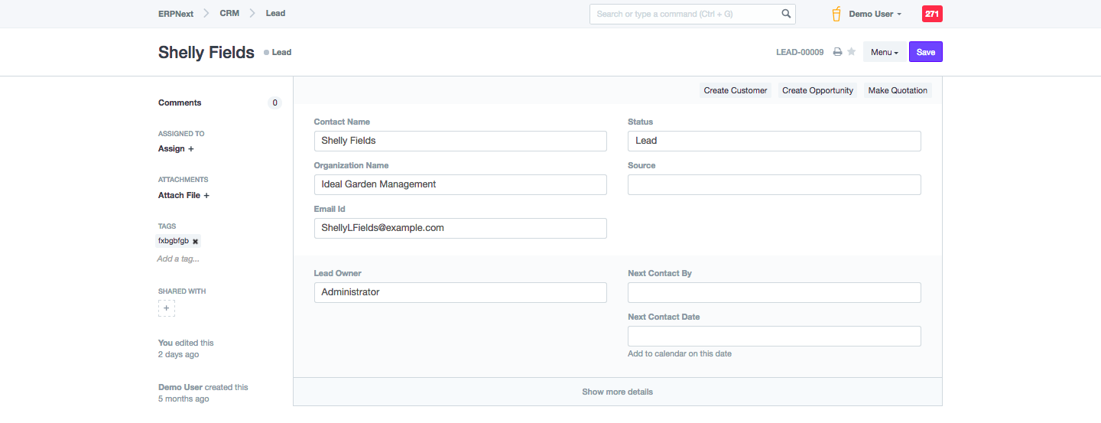Expand the Demo User dropdown

(875, 14)
